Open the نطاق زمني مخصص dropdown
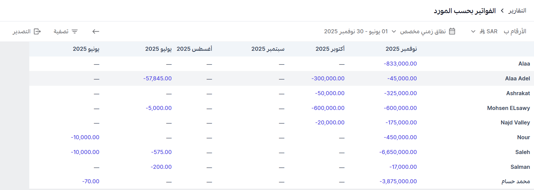 (x=422, y=31)
